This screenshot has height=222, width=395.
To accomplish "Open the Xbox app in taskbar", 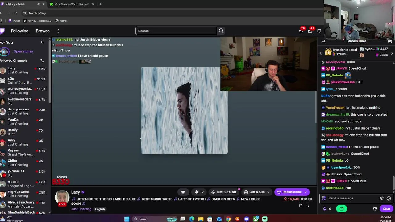I will (256, 219).
